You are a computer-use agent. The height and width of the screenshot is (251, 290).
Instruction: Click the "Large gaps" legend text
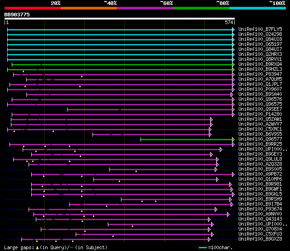tap(19, 248)
